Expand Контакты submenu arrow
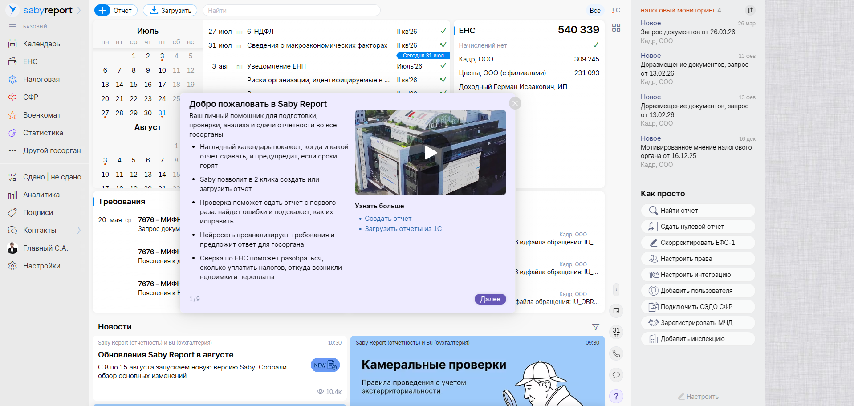This screenshot has width=854, height=406. click(x=79, y=230)
